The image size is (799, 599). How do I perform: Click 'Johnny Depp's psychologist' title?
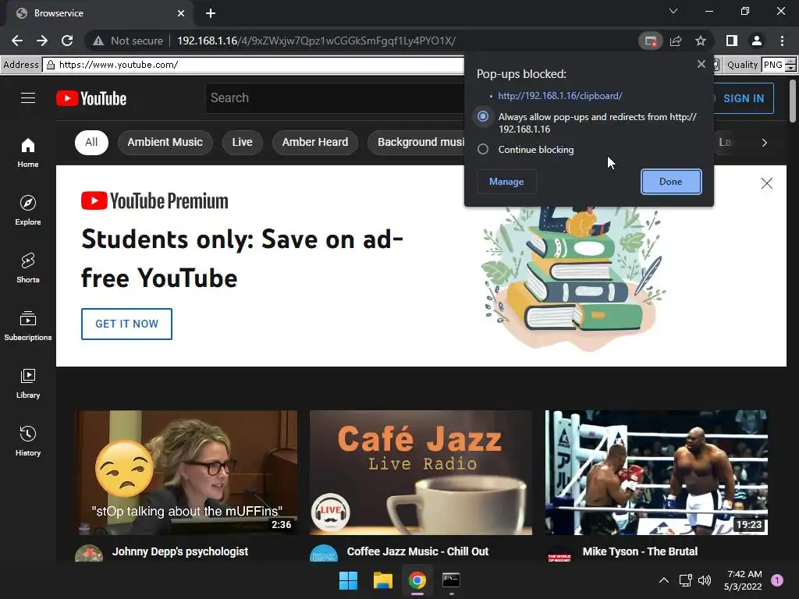tap(180, 551)
